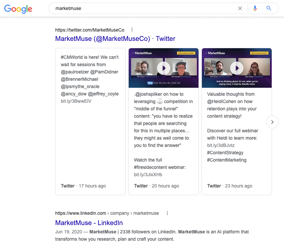Start voice search with microphone icon
The image size is (284, 250).
pyautogui.click(x=255, y=8)
